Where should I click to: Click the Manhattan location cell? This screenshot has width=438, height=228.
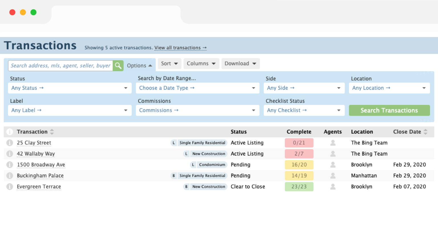click(364, 176)
